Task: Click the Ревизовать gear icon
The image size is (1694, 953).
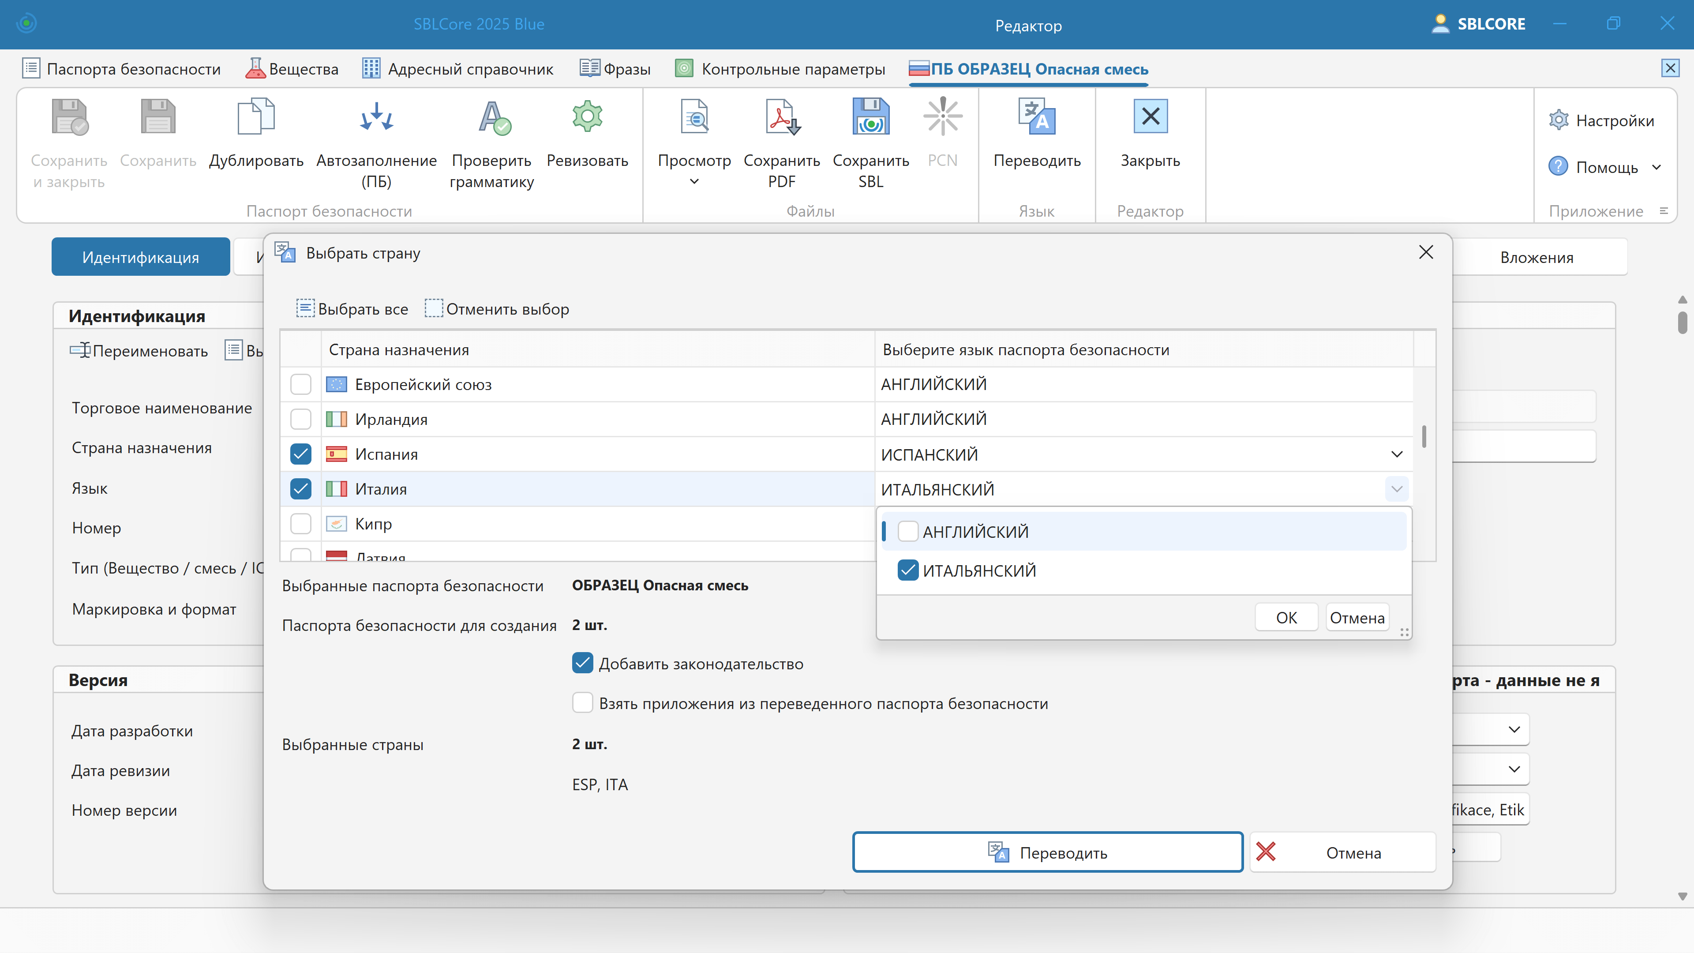Action: point(587,117)
